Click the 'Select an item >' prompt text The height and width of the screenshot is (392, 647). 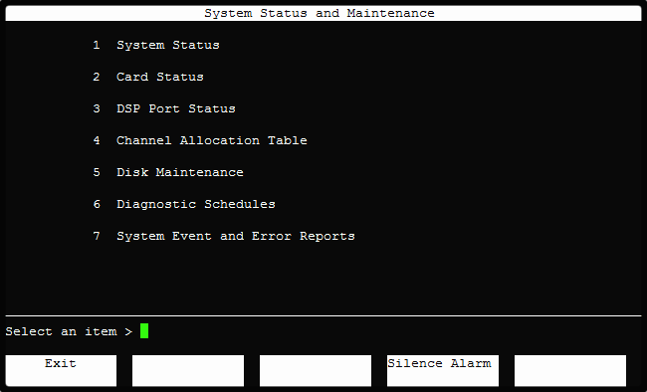point(69,331)
